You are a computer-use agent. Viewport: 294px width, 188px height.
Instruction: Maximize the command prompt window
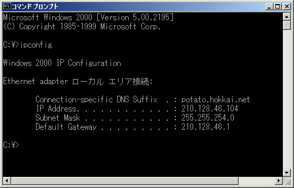[278, 7]
